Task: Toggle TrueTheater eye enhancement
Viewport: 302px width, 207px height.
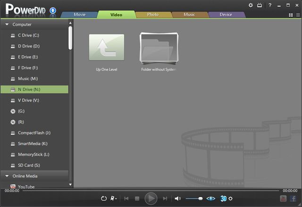Action: click(x=211, y=199)
